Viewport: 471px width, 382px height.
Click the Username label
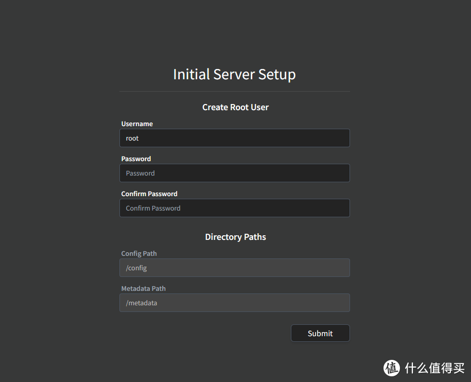click(137, 124)
